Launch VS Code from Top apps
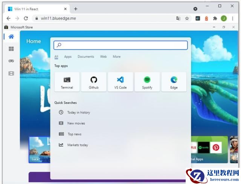 pyautogui.click(x=120, y=82)
